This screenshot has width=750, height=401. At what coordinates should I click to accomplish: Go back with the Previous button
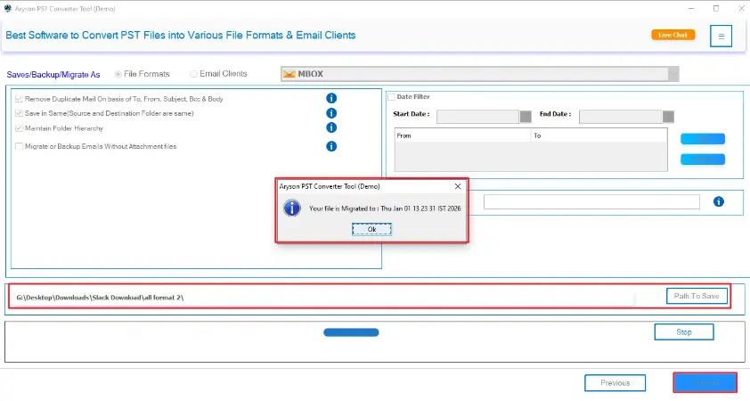[615, 383]
